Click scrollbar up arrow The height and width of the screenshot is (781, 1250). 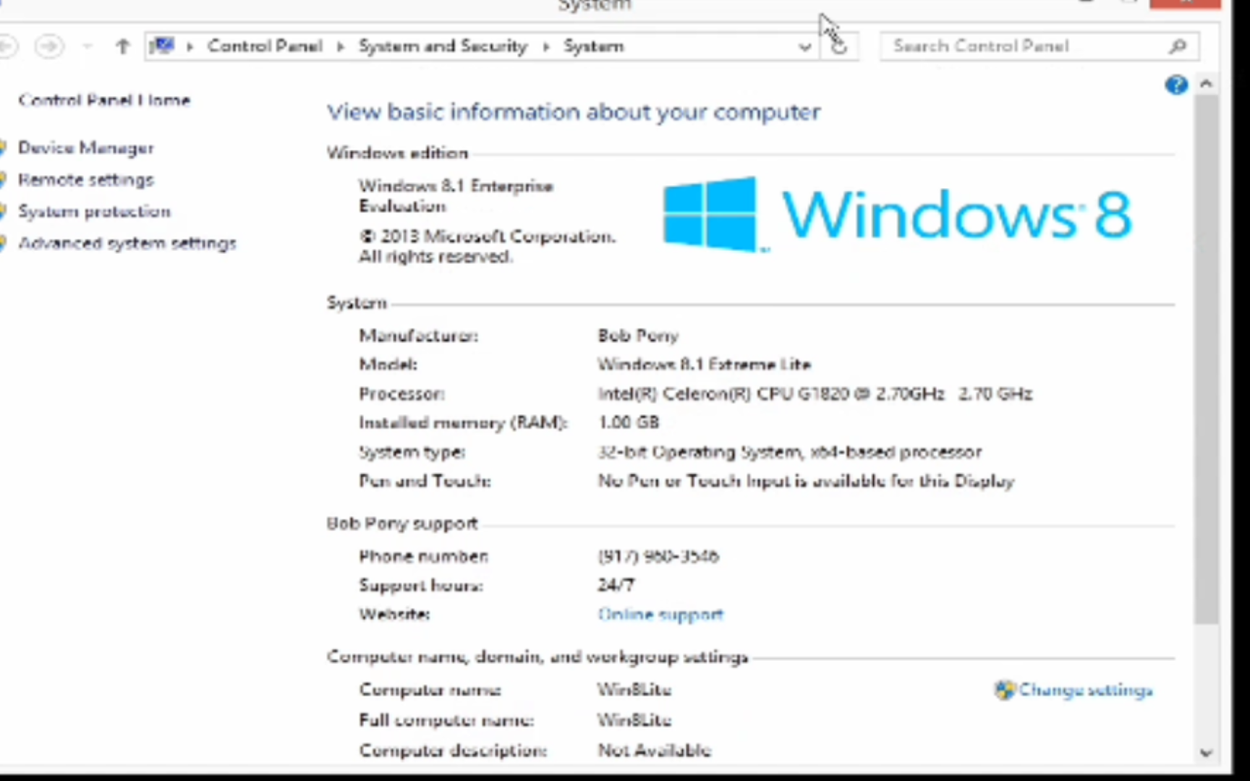(1206, 84)
